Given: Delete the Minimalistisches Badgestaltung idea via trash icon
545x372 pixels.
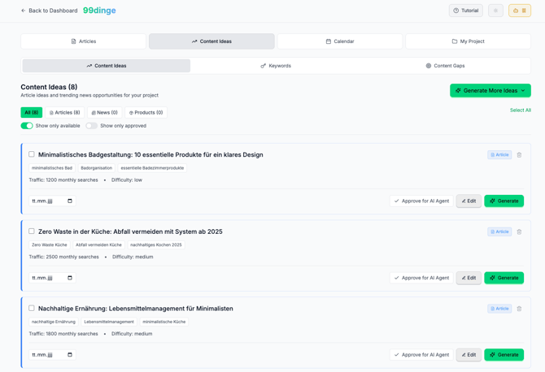Looking at the screenshot, I should point(519,155).
